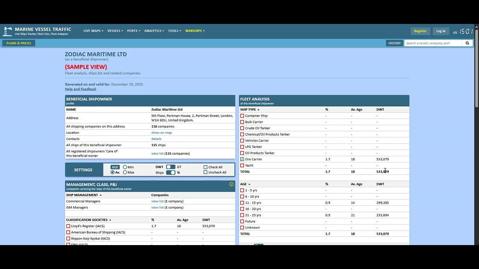The height and width of the screenshot is (269, 479).
Task: Sort Ship Type column arrow
Action: 258,109
